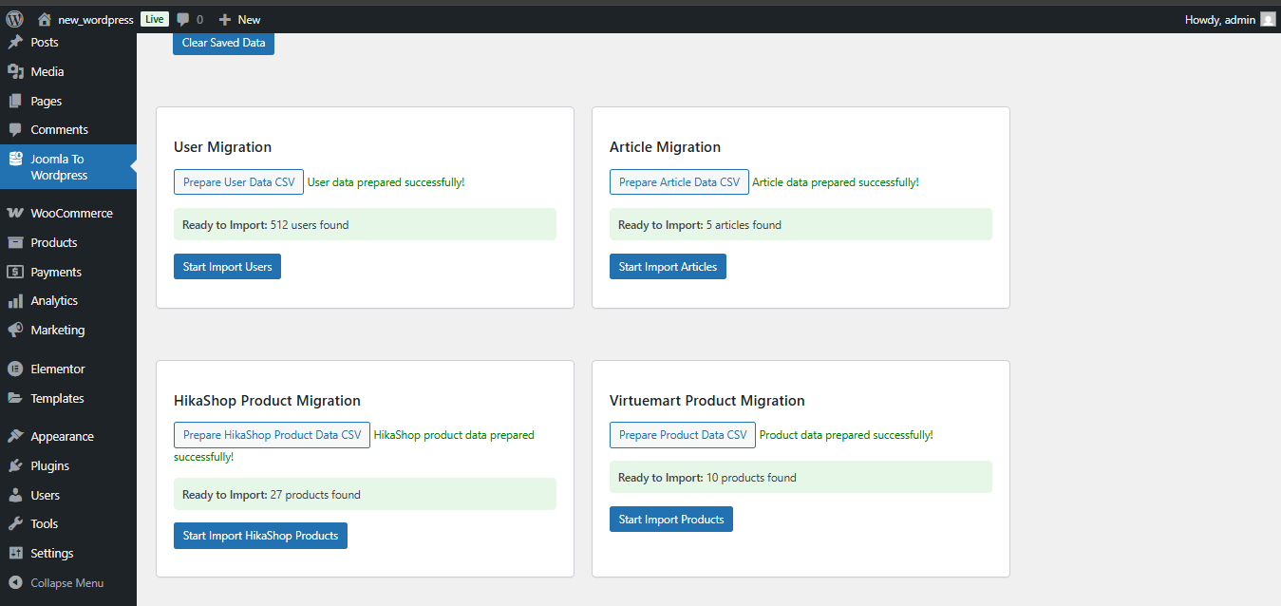The image size is (1281, 606).
Task: Go to the Media menu item
Action: (x=47, y=71)
